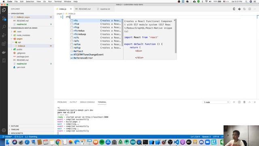Click the master branch indicator in status bar

click(7, 137)
